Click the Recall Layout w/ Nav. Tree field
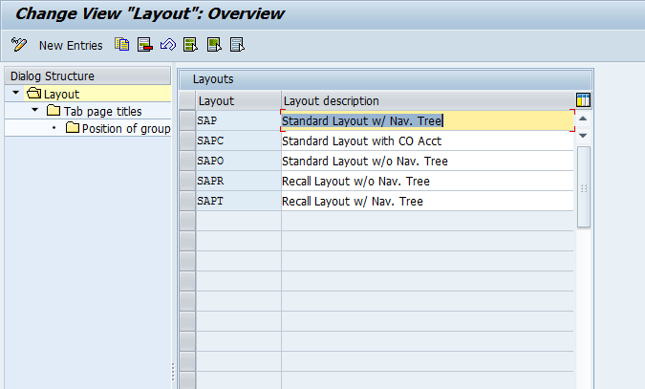645x389 pixels. pos(427,202)
